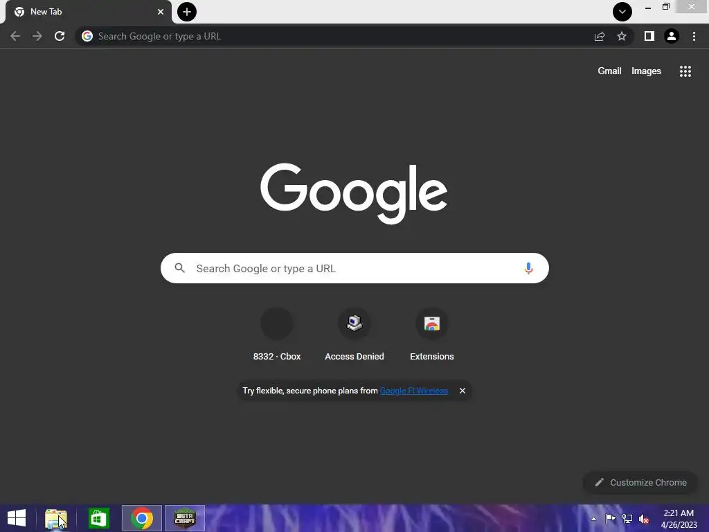Open Google Images link
Viewport: 709px width, 532px height.
(x=646, y=71)
